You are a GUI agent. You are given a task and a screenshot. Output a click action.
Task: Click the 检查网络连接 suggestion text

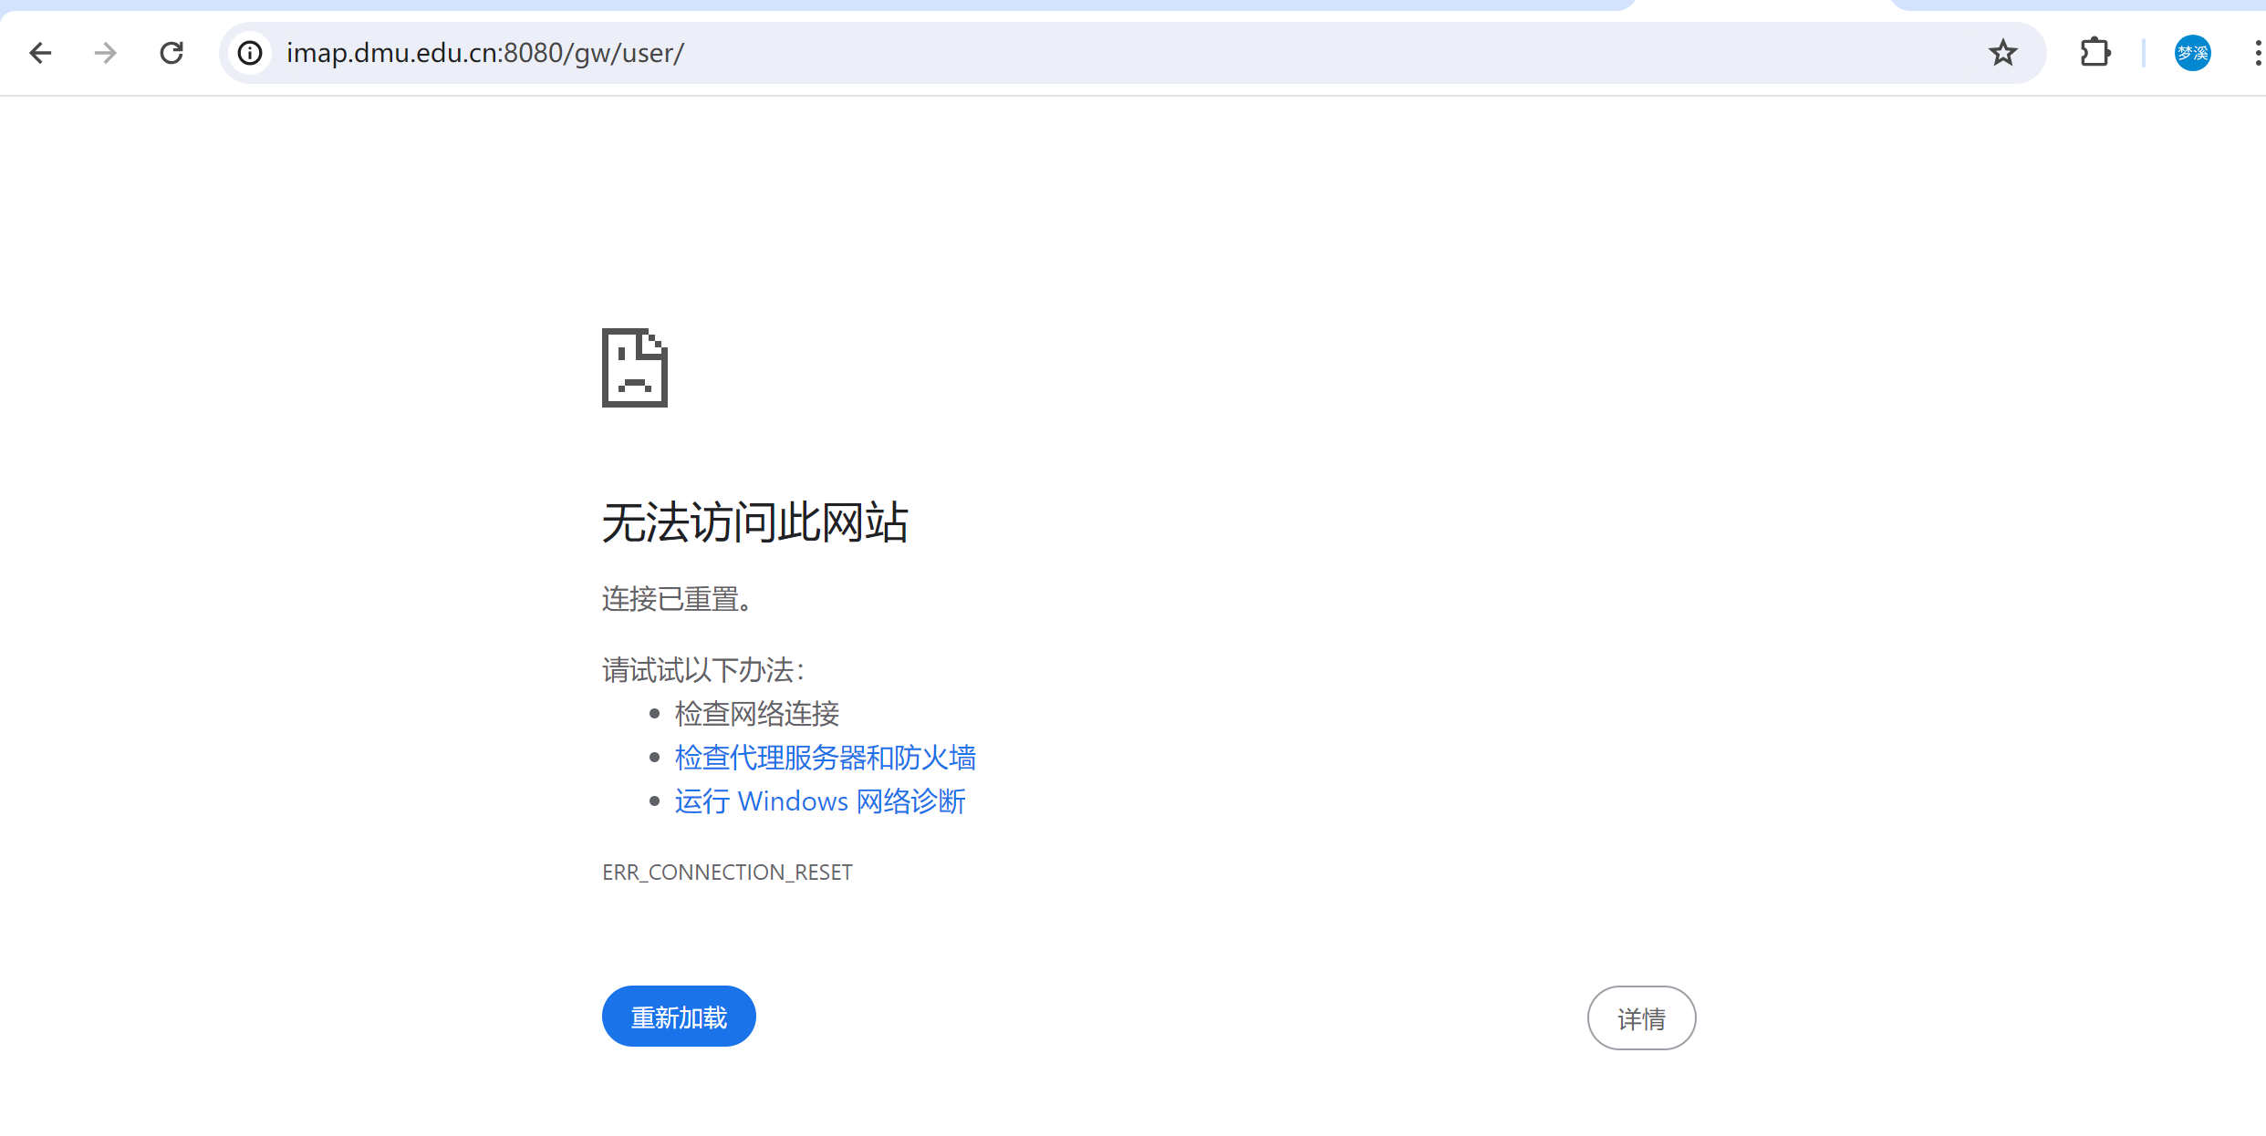coord(757,714)
